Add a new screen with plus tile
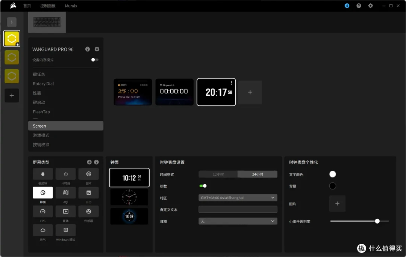406x257 pixels. coord(250,92)
